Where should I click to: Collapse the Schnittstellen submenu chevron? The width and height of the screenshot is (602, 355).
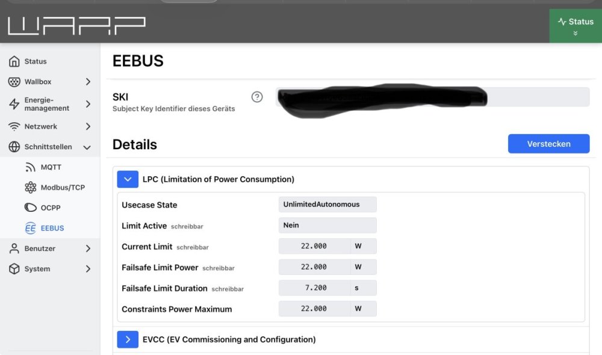87,147
